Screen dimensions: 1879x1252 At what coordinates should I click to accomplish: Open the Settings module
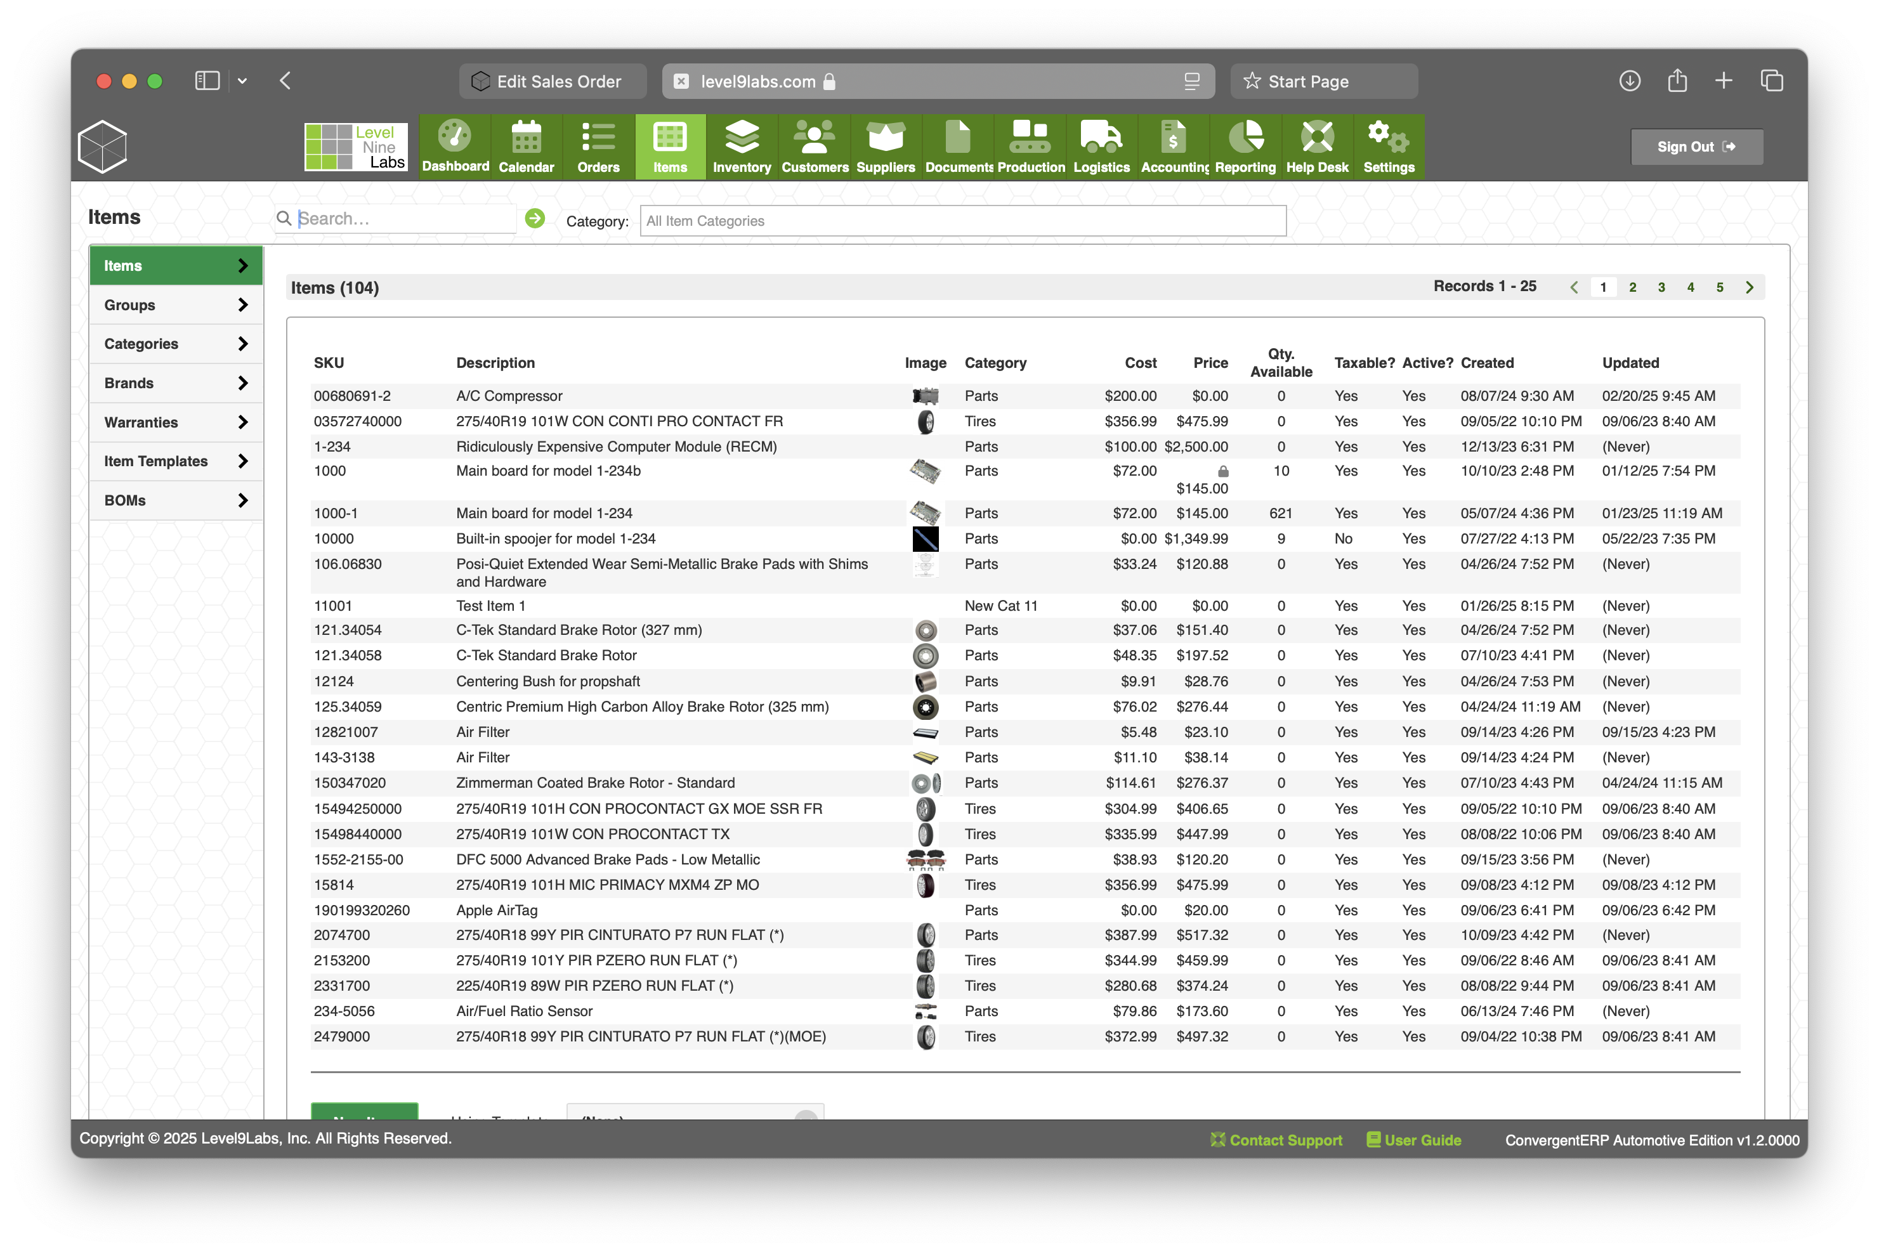1387,146
